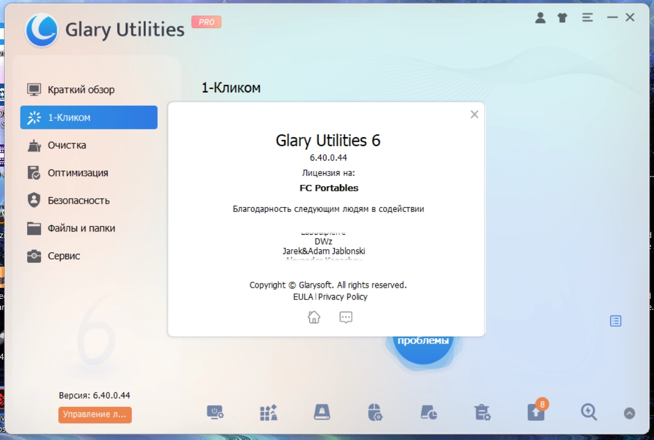Image resolution: width=654 pixels, height=440 pixels.
Task: Open the Сервис section
Action: tap(89, 256)
